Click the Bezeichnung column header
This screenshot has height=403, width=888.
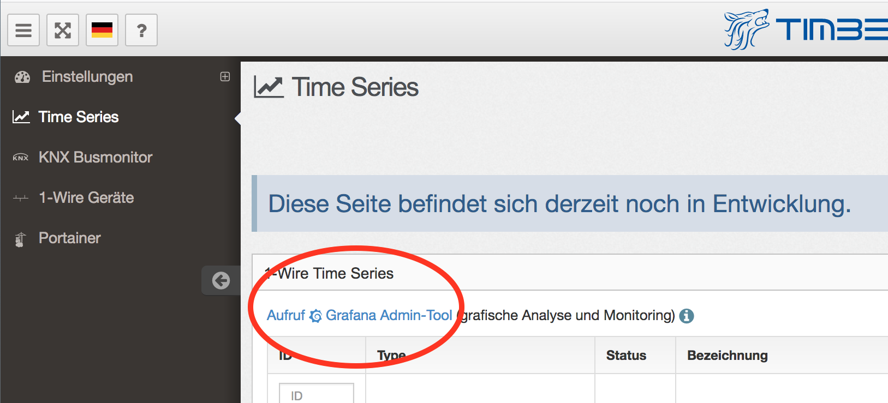tap(728, 356)
